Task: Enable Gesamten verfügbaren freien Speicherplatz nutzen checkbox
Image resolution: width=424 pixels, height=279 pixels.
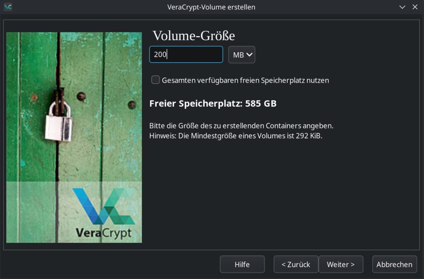Action: tap(156, 80)
